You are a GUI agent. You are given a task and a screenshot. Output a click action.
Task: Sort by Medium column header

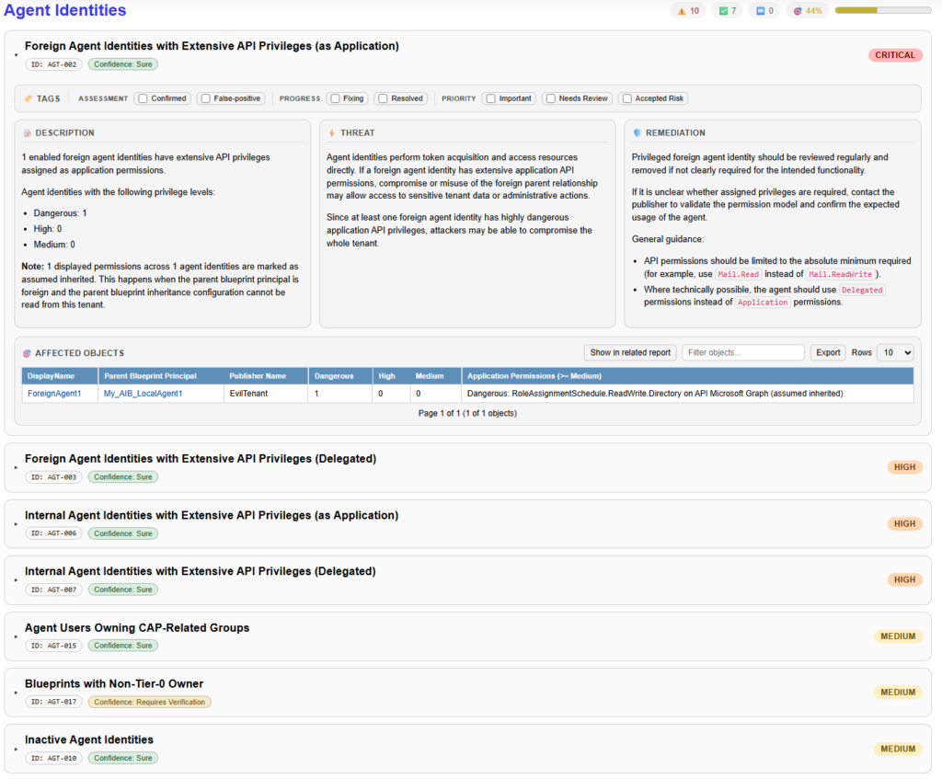coord(435,376)
